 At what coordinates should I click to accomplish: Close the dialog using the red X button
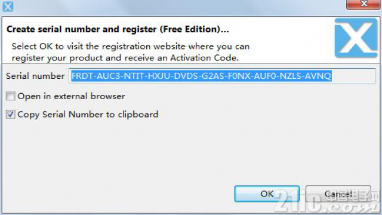(364, 4)
